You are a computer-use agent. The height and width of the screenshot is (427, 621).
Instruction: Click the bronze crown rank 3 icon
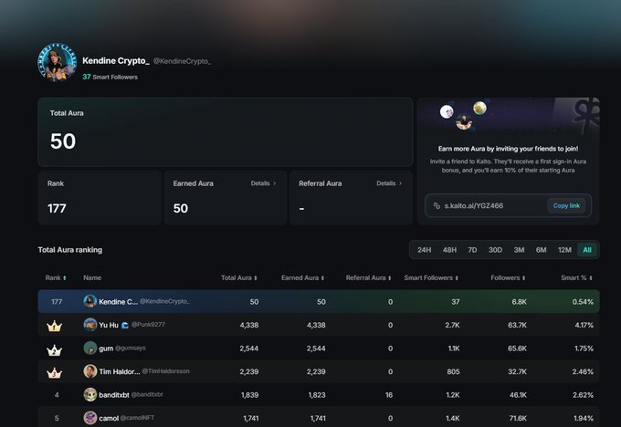pos(54,373)
